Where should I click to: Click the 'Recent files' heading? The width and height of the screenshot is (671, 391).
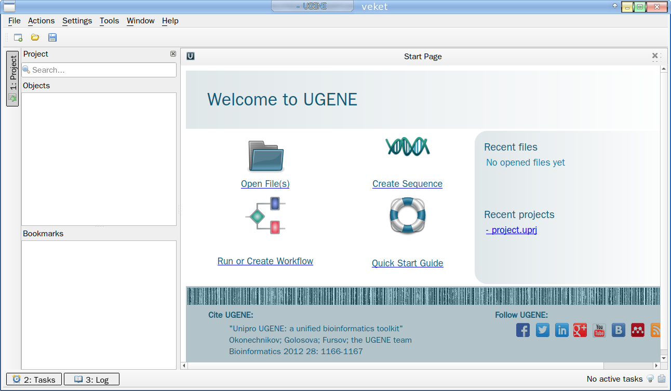tap(511, 147)
